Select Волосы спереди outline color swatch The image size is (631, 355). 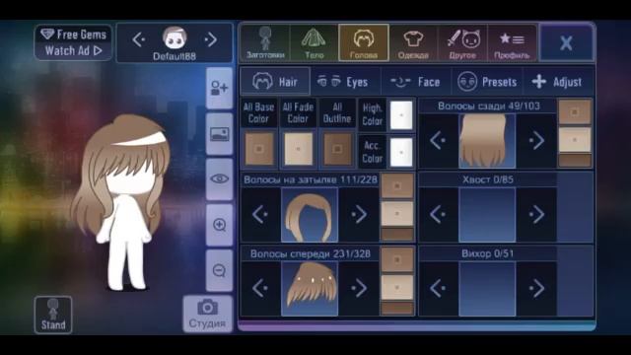397,308
